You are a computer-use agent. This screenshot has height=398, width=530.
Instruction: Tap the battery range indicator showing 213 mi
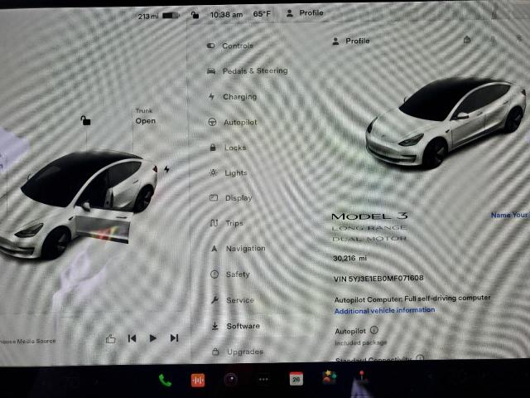point(158,16)
